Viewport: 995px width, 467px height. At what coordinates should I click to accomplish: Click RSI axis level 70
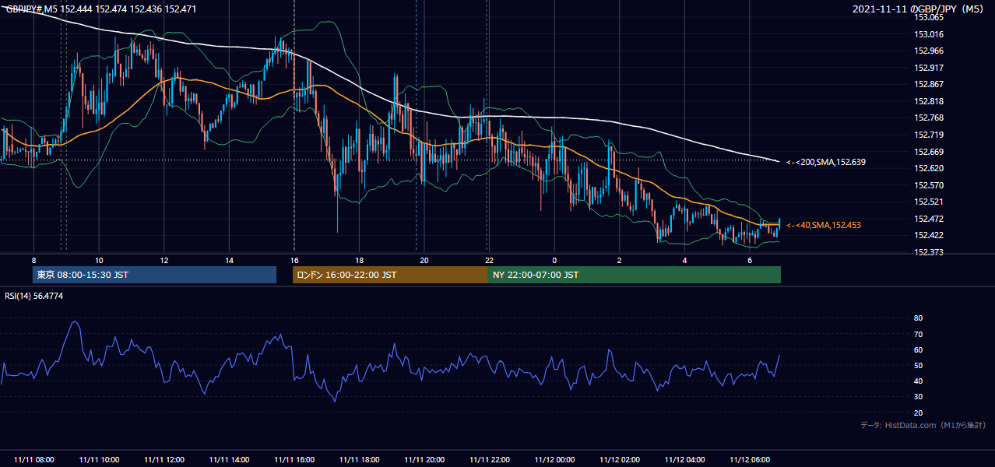(918, 334)
